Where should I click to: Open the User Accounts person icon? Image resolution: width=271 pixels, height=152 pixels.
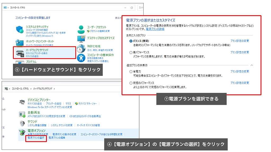coord(81,29)
